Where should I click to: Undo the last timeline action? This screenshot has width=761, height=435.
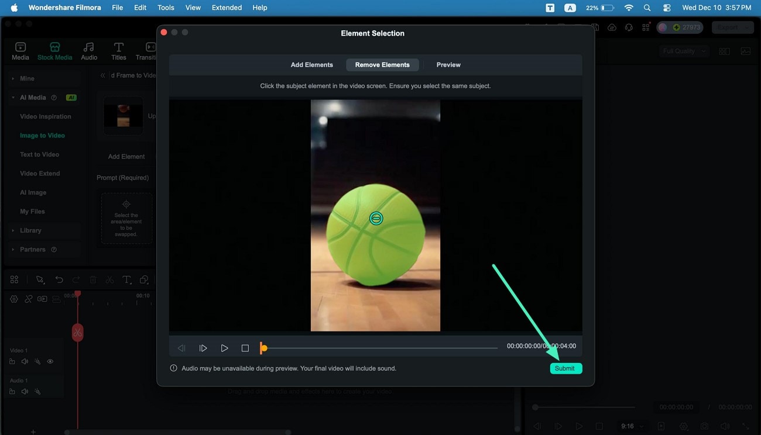[59, 280]
